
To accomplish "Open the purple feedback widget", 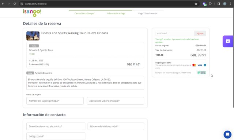I will pos(228,41).
